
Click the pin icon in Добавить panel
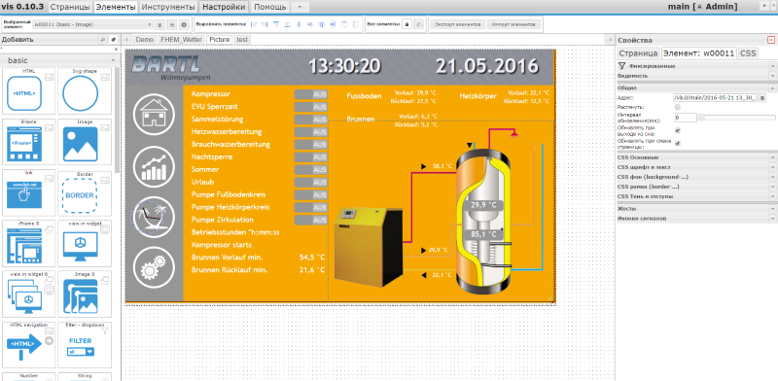(x=113, y=40)
